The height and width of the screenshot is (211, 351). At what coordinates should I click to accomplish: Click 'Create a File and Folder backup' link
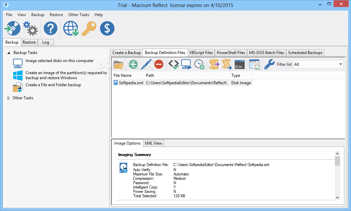pos(53,85)
